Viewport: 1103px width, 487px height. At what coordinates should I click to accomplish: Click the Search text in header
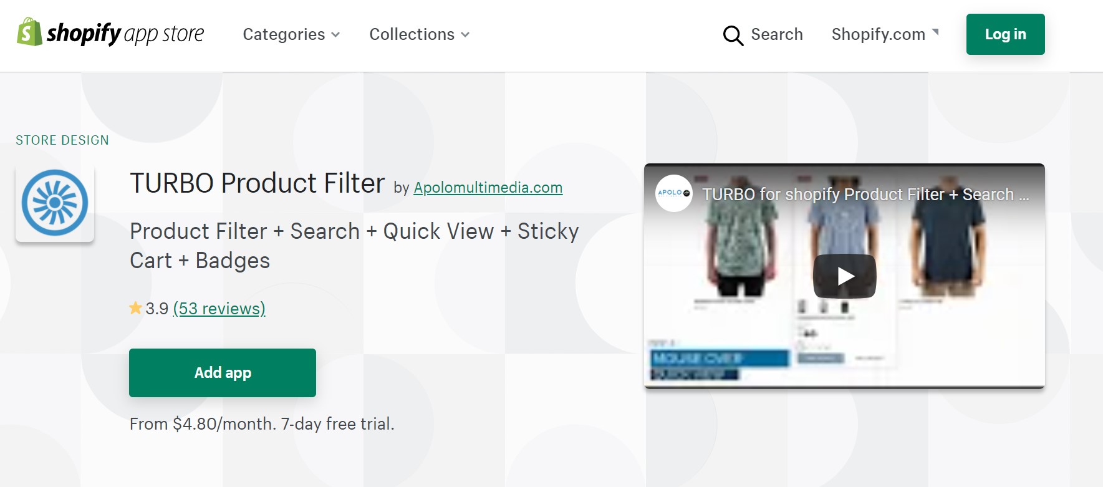pos(776,34)
